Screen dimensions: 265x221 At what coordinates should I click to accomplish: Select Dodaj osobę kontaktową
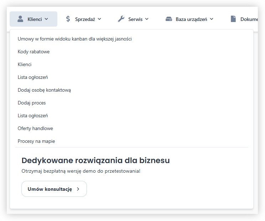tap(44, 90)
